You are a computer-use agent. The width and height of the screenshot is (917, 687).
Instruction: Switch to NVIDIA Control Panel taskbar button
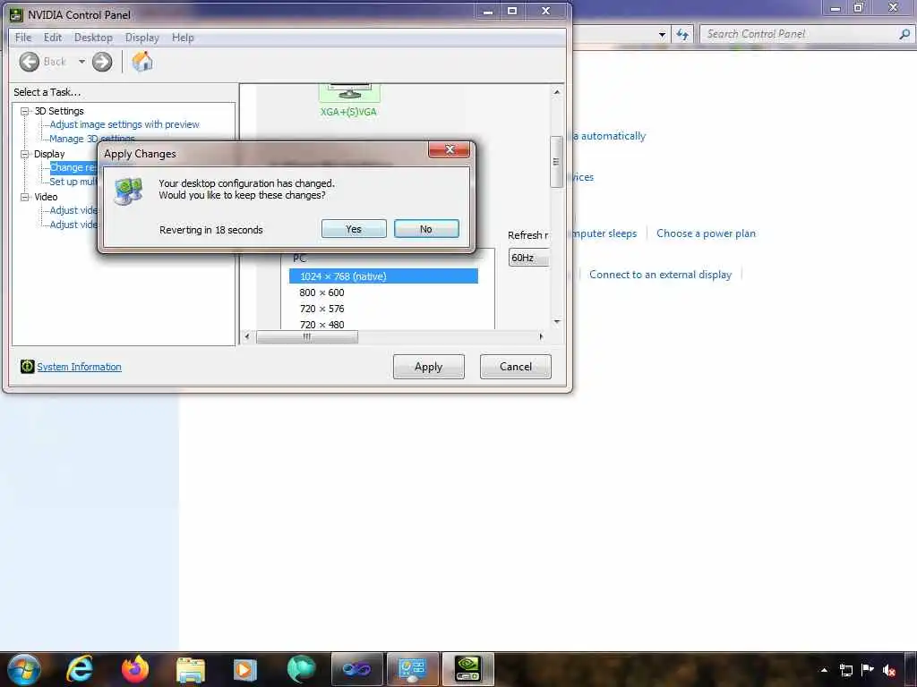[x=467, y=669]
